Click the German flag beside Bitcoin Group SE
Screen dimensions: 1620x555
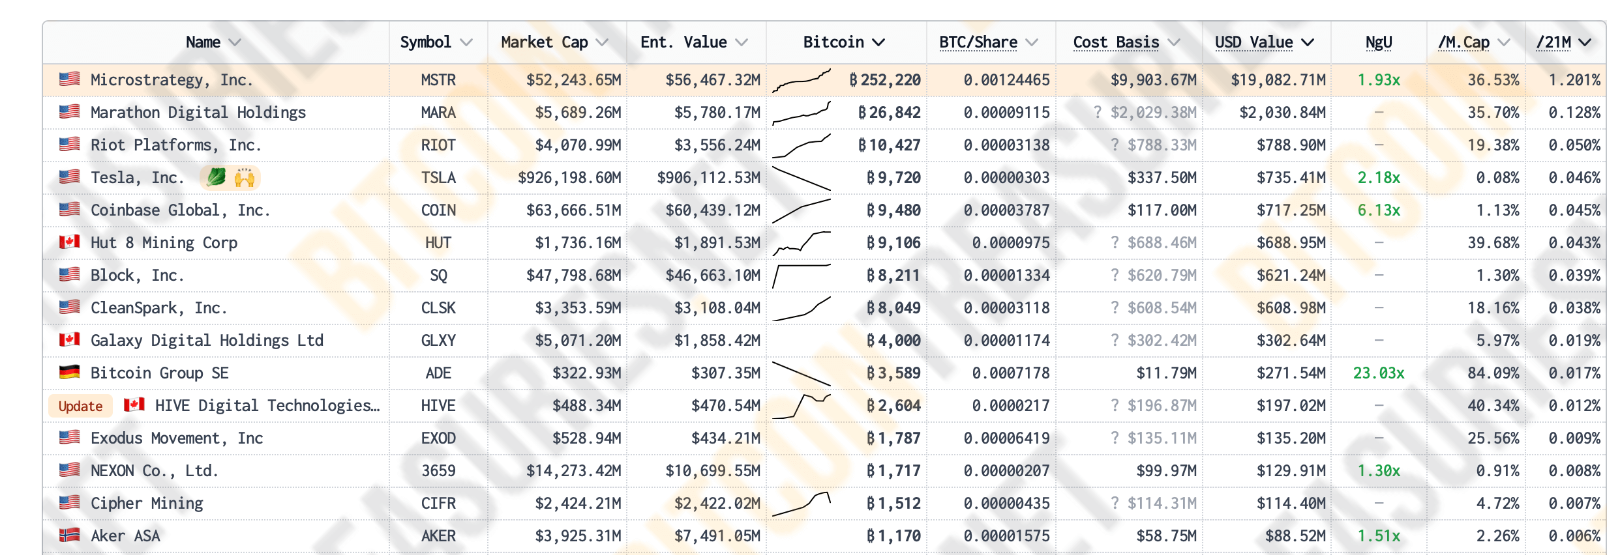point(69,373)
